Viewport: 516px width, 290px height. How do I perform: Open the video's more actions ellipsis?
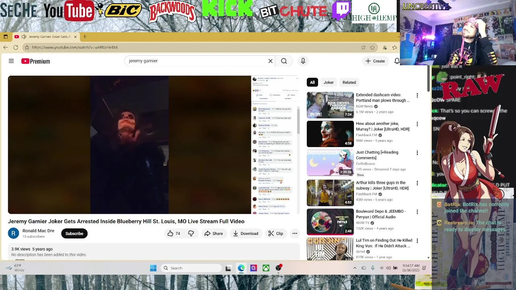coord(295,234)
